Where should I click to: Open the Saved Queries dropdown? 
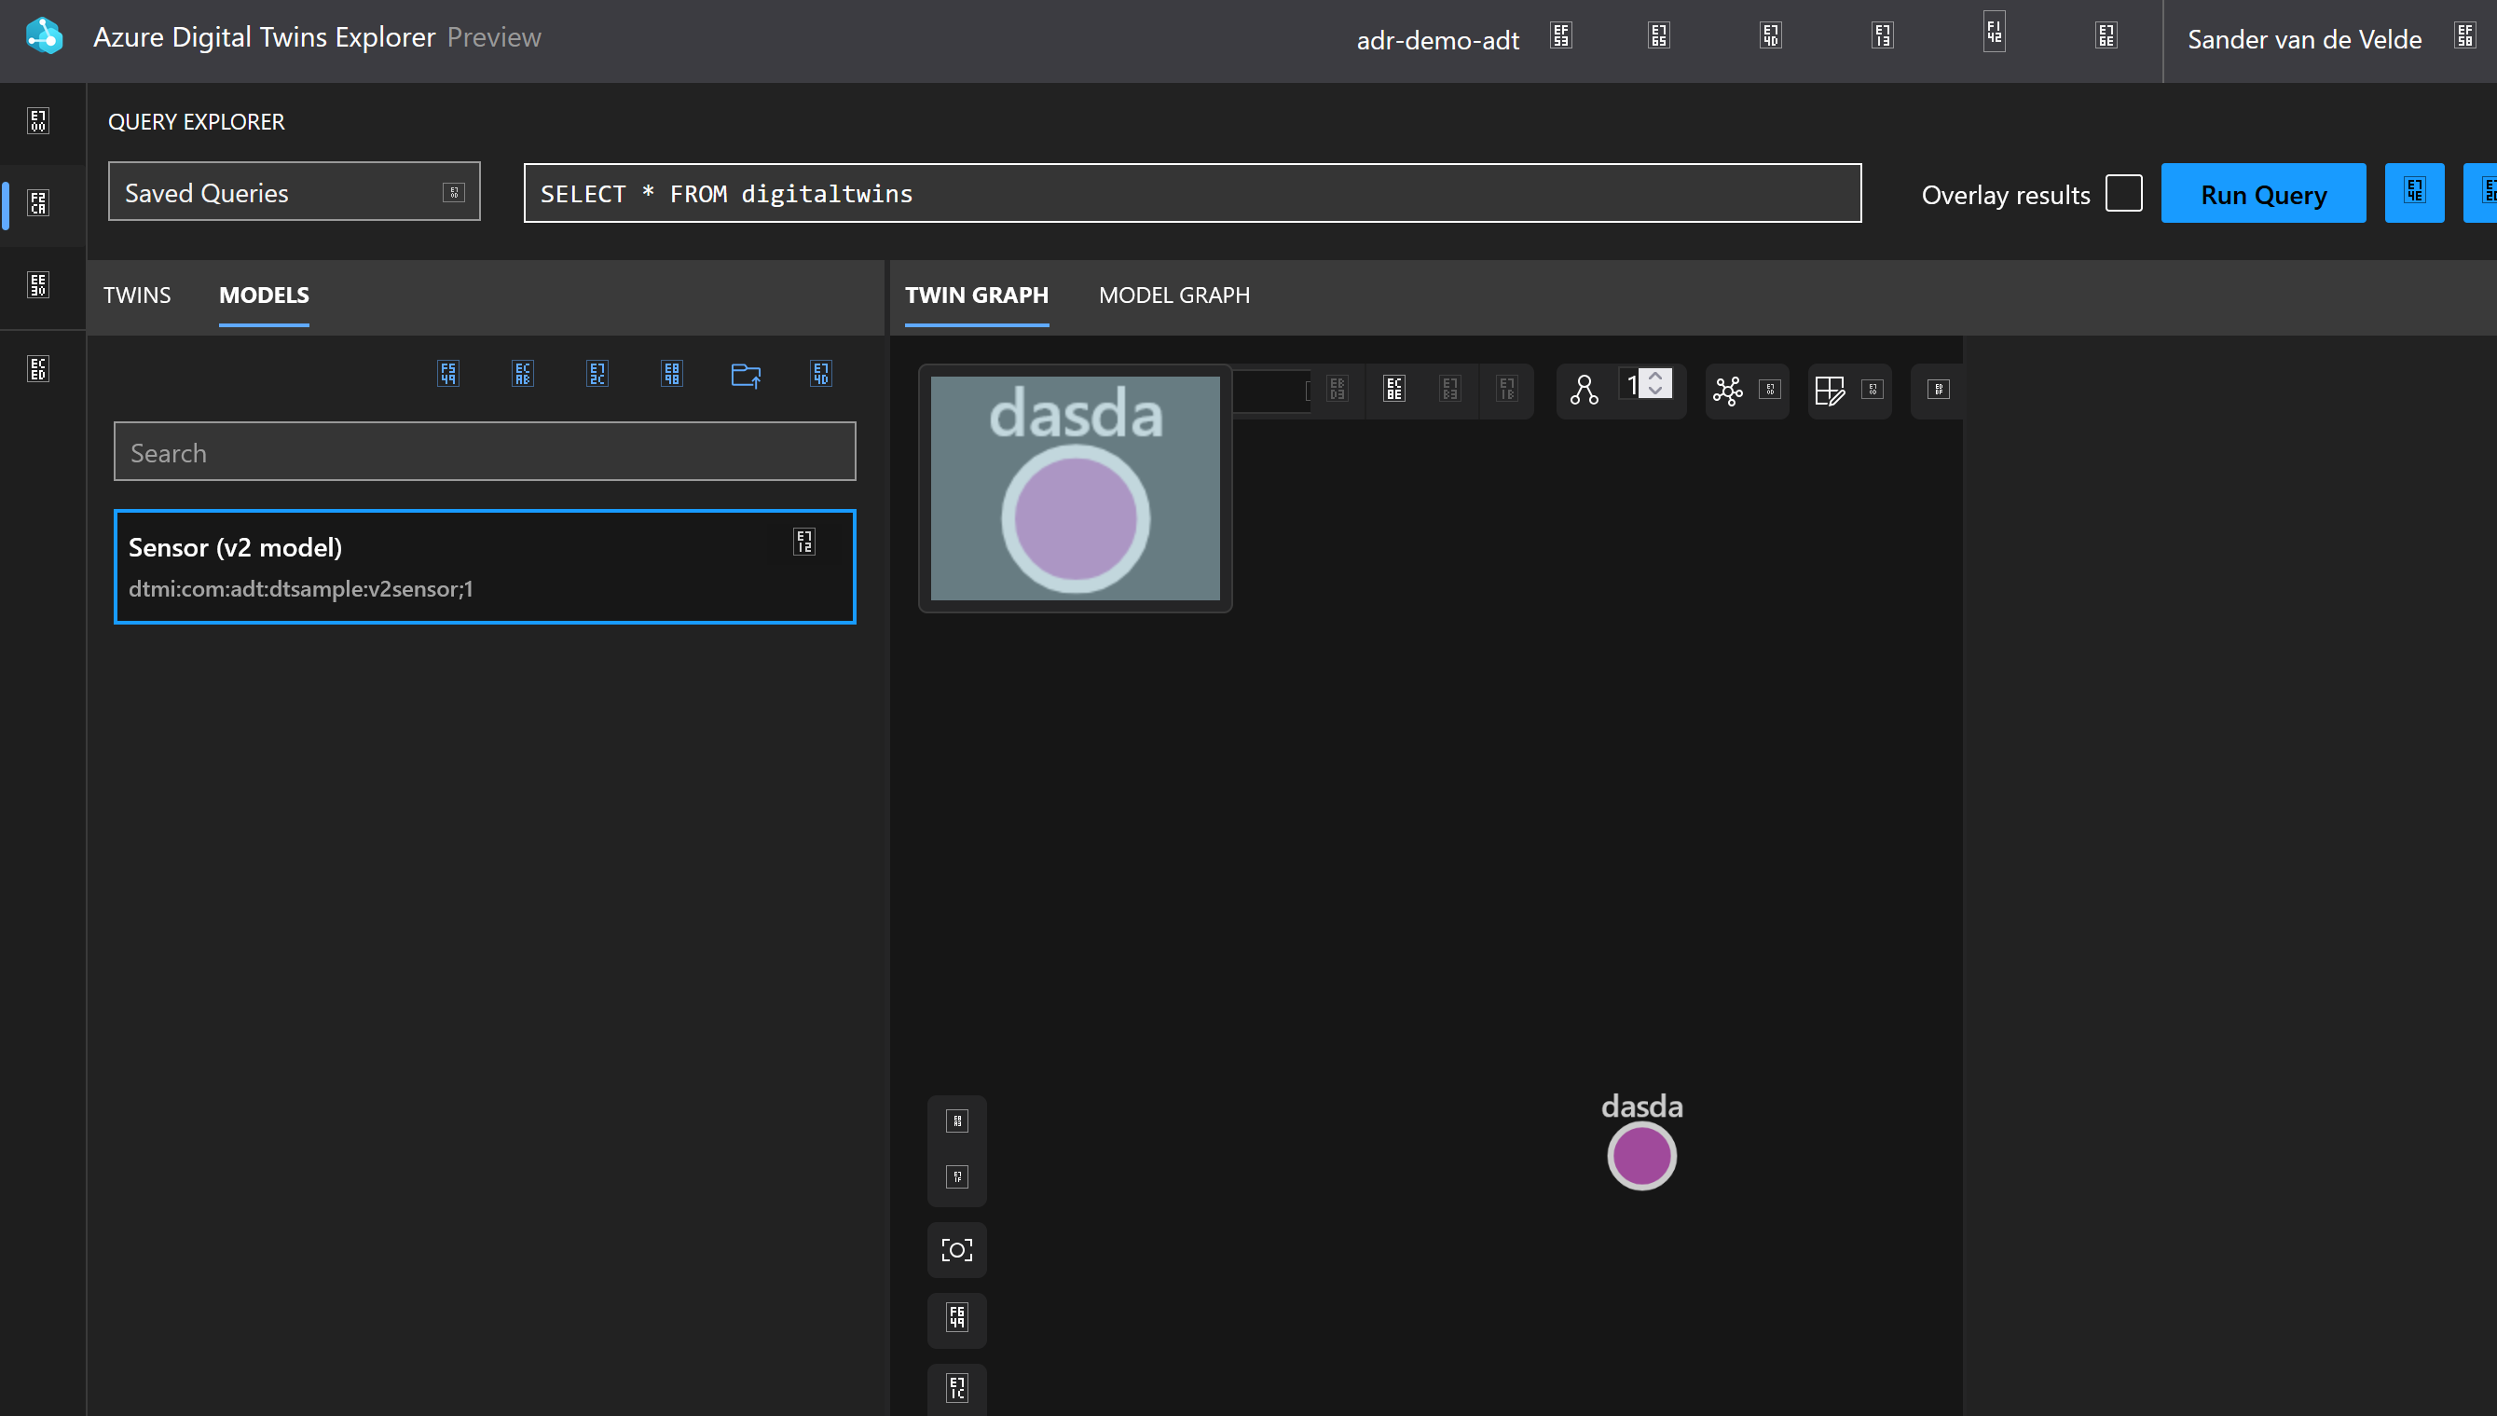point(294,192)
